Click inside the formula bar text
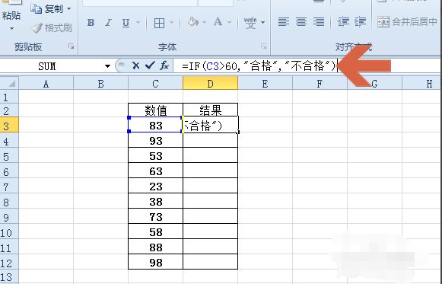Image resolution: width=442 pixels, height=284 pixels. 259,66
